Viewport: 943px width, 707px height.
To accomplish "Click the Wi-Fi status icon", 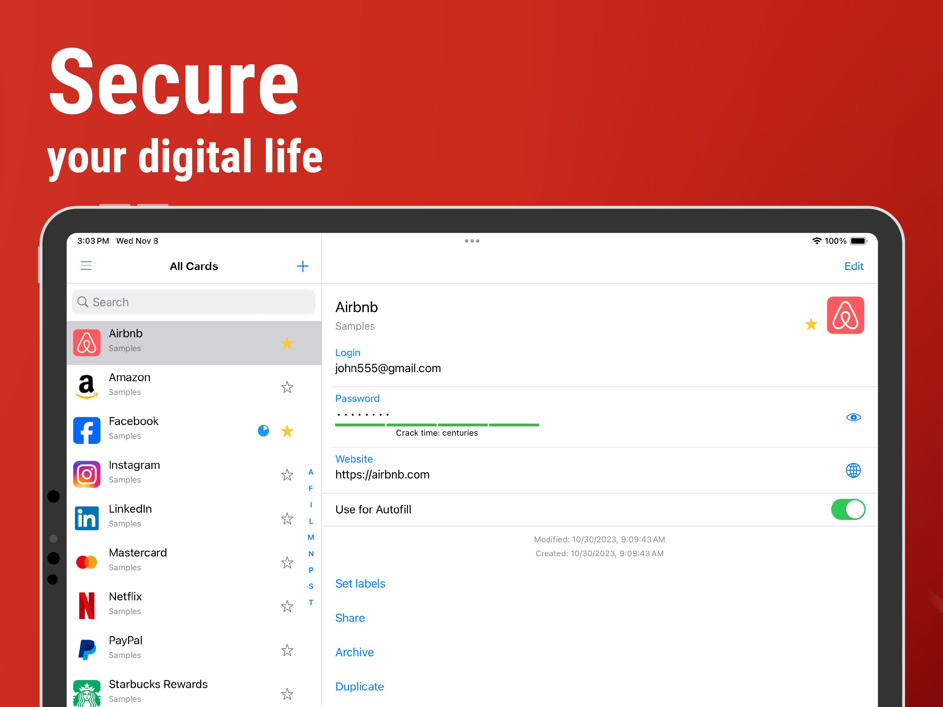I will [816, 241].
